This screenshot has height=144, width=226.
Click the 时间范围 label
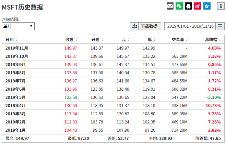coord(10,19)
